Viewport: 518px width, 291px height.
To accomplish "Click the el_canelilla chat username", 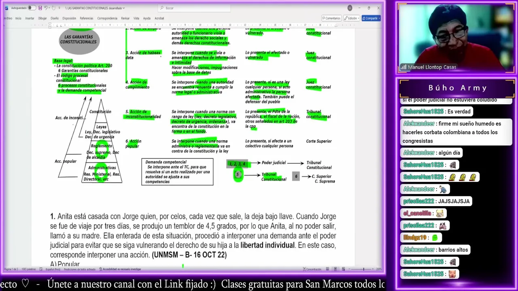I will point(417,213).
